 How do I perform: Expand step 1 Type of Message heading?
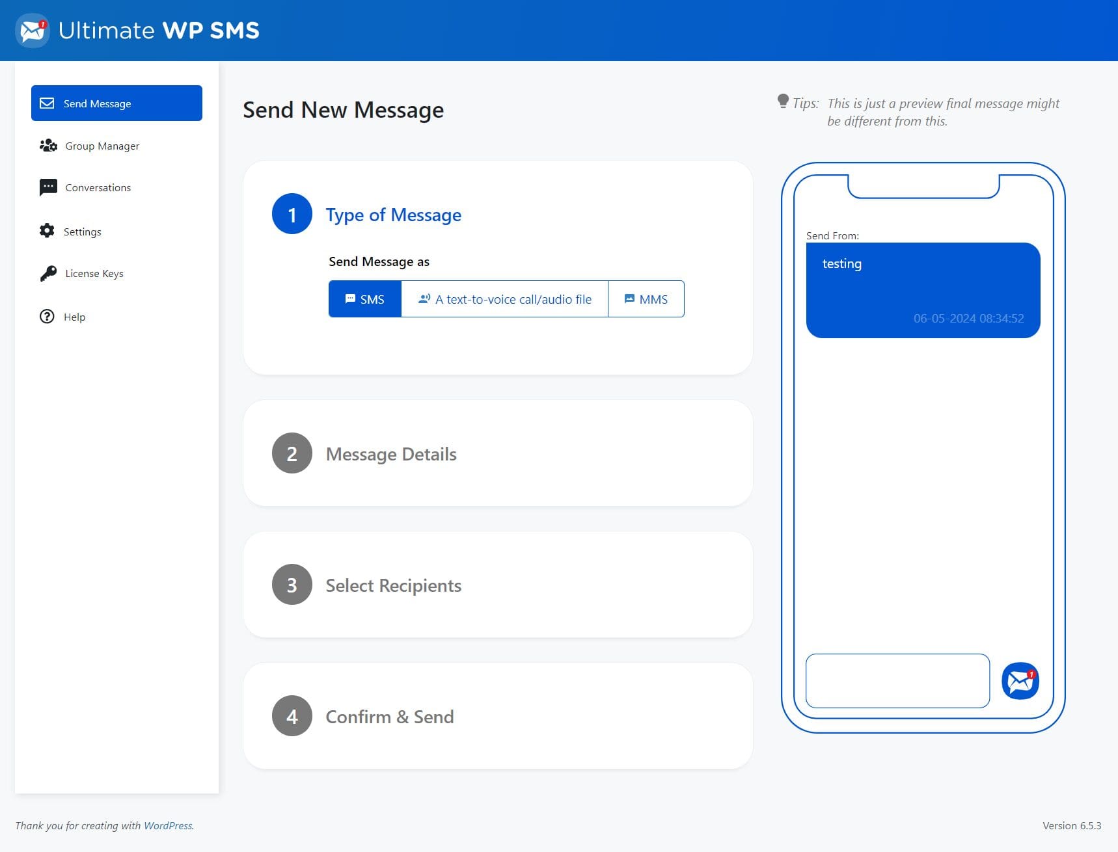[x=394, y=215]
